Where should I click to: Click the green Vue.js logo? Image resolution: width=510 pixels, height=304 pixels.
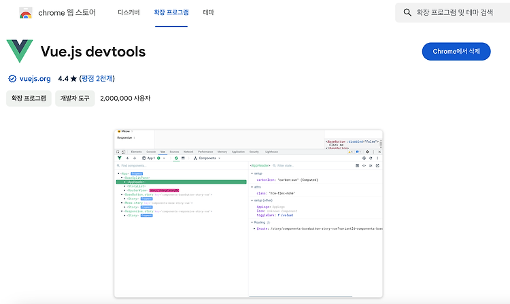point(20,51)
